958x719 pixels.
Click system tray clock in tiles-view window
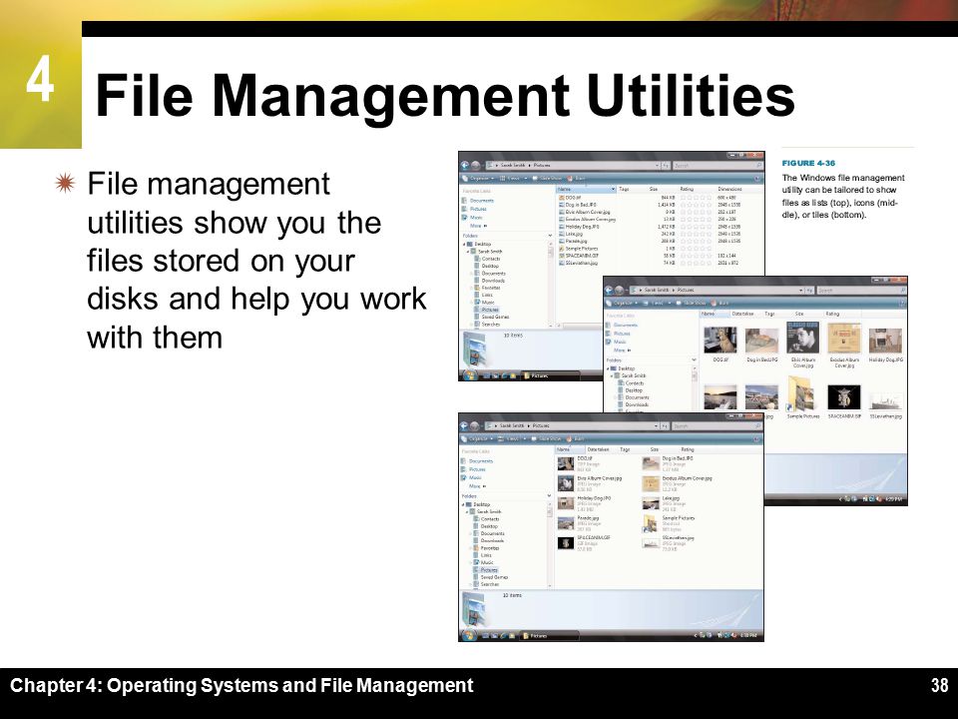point(748,636)
